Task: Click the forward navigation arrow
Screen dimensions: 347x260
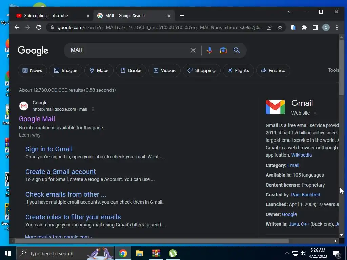Action: (x=28, y=27)
